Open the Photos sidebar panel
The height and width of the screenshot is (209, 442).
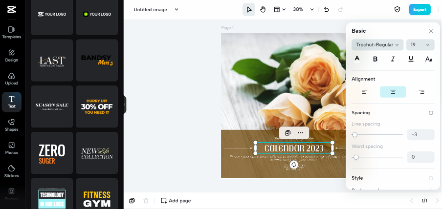pos(12,148)
